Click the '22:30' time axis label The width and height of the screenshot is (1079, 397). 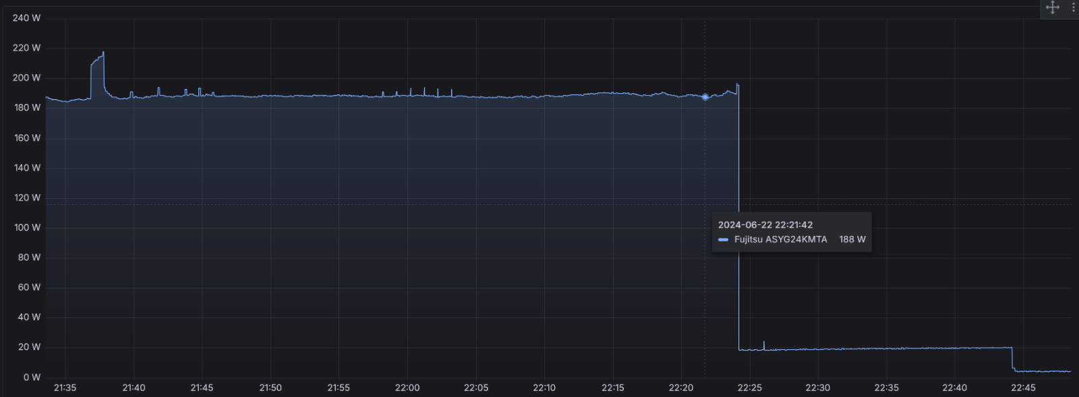coord(818,388)
